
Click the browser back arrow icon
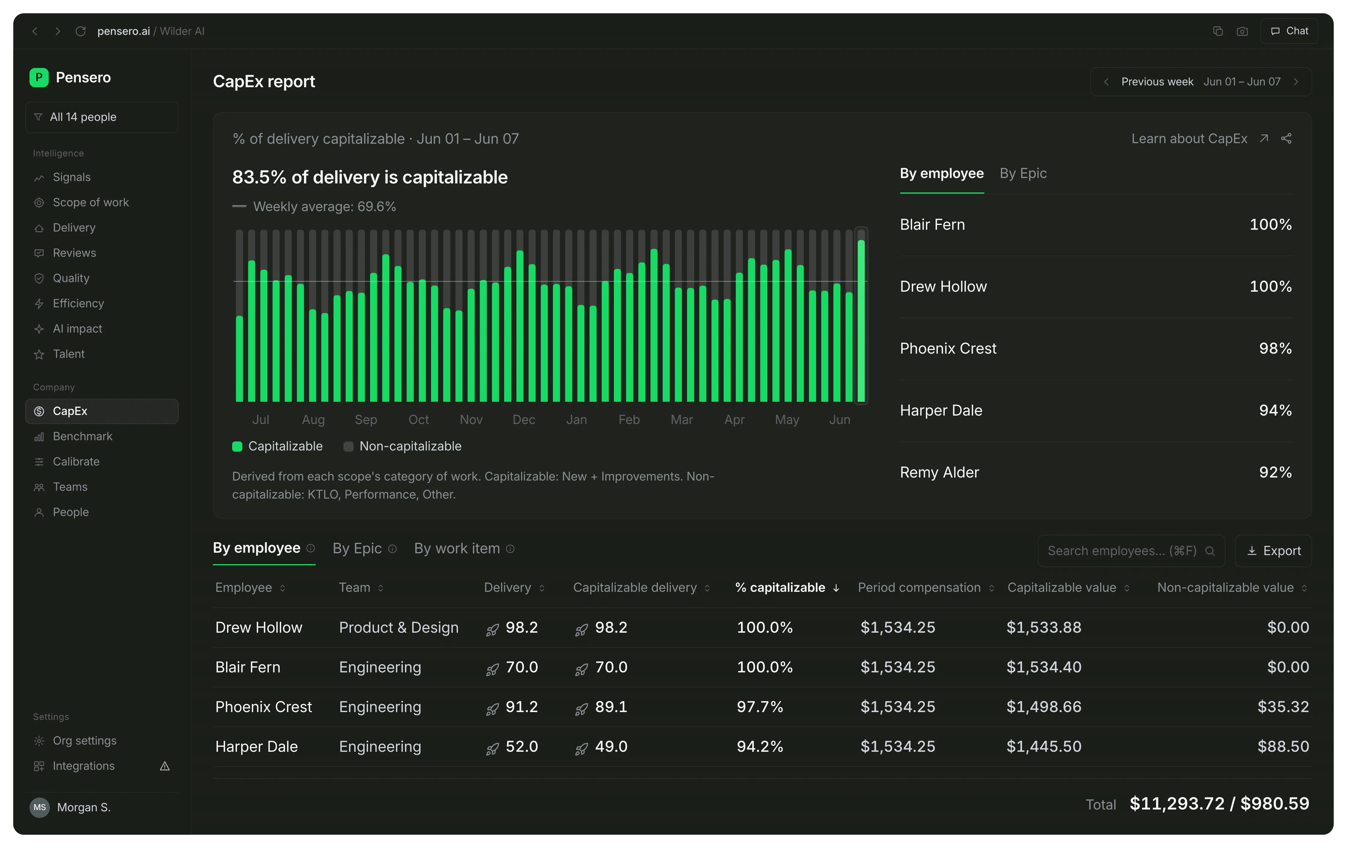pyautogui.click(x=35, y=31)
